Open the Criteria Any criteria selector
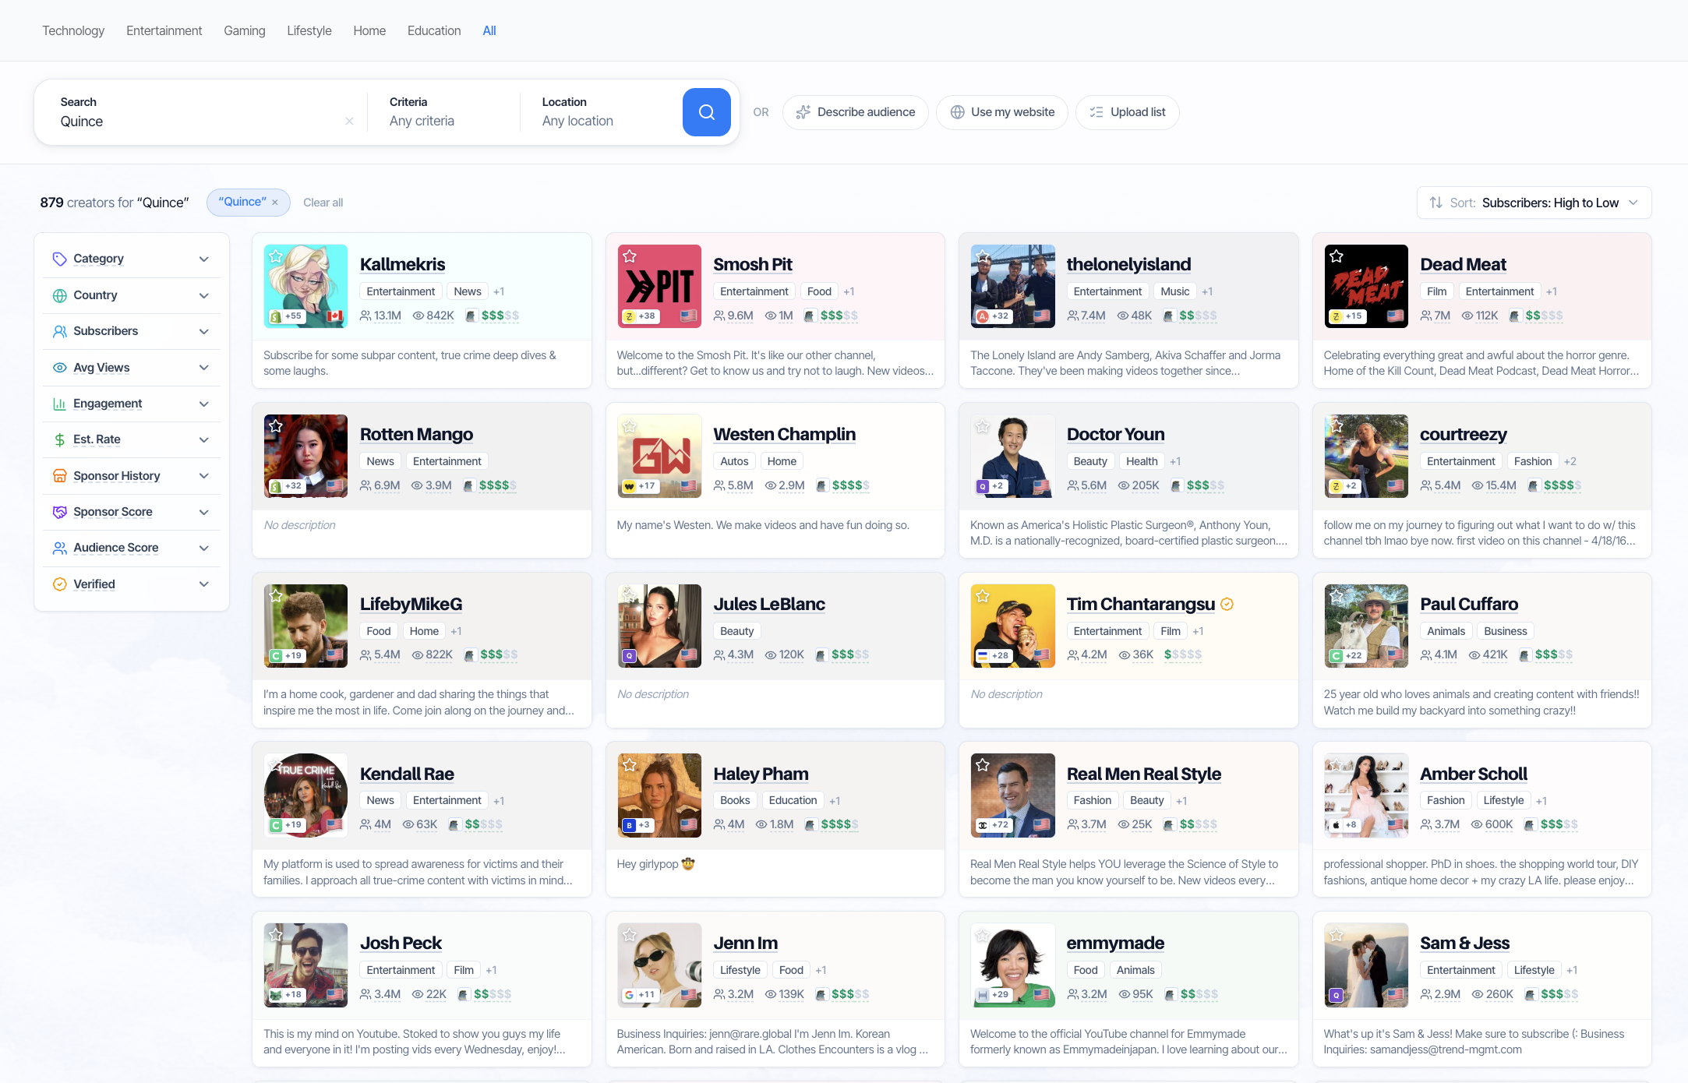This screenshot has width=1688, height=1083. [x=443, y=112]
